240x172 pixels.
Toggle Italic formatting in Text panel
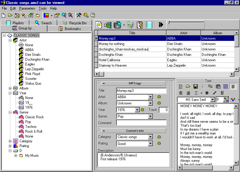[214, 93]
